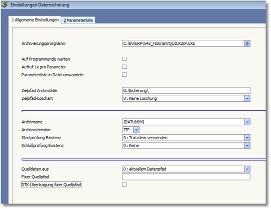271x209 pixels.
Task: Check Parameterliste in Datei umwandeln
Action: click(x=124, y=75)
